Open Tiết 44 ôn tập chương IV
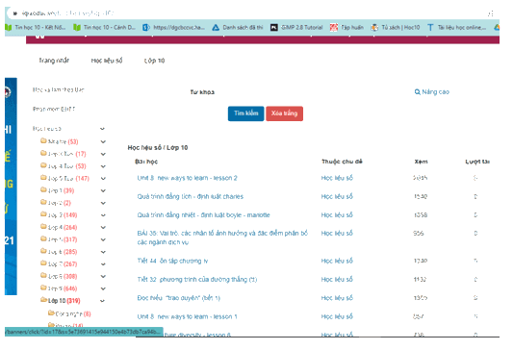Image resolution: width=513 pixels, height=350 pixels. (172, 261)
